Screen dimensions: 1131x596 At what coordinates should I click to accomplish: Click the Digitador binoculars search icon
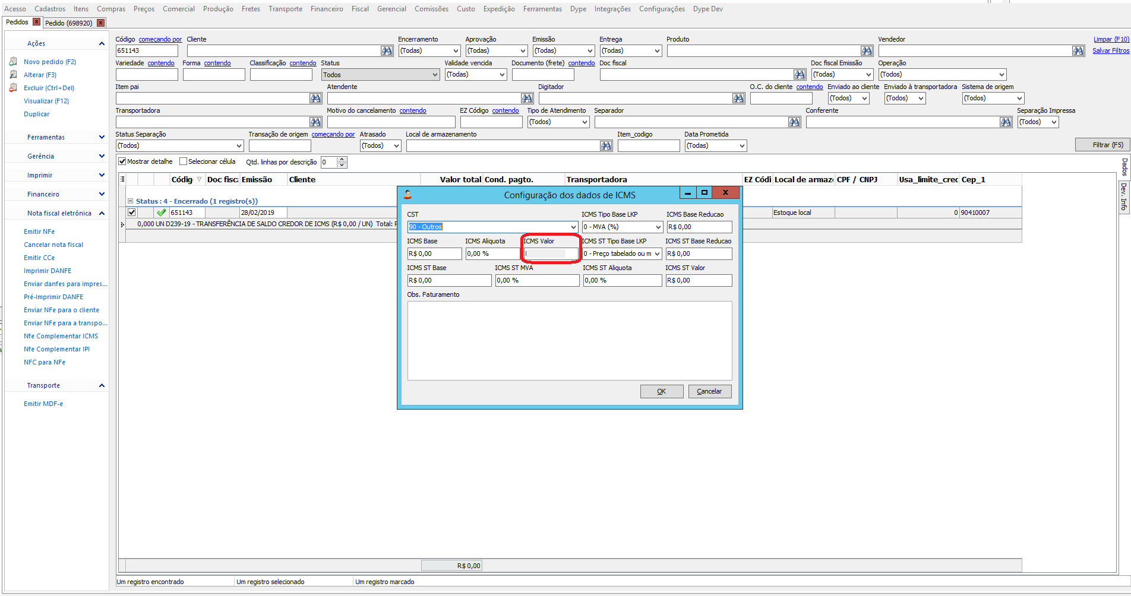coord(738,99)
